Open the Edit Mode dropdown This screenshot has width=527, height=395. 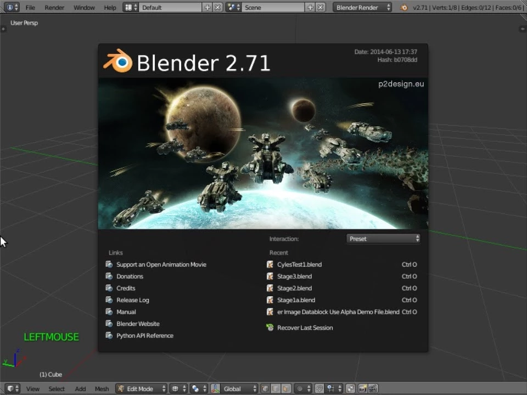point(141,388)
